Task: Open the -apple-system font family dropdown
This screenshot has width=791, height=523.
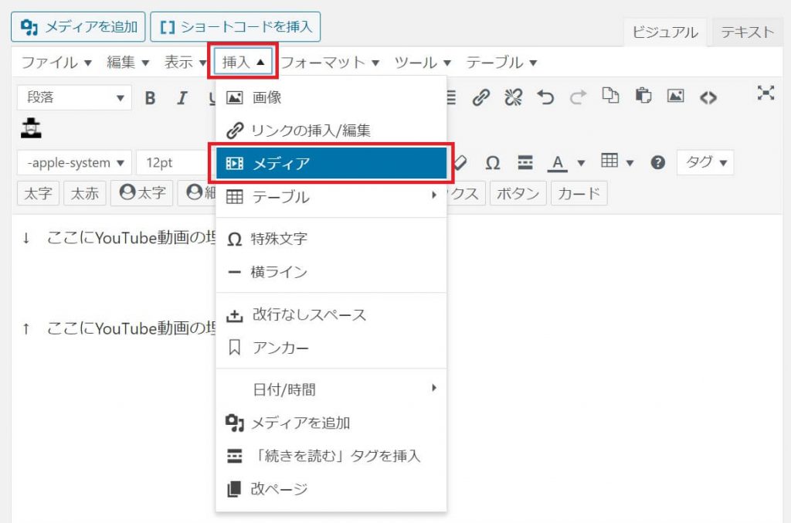Action: click(x=74, y=163)
